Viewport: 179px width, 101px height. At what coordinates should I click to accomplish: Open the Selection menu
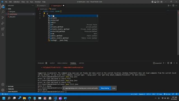tap(17, 2)
